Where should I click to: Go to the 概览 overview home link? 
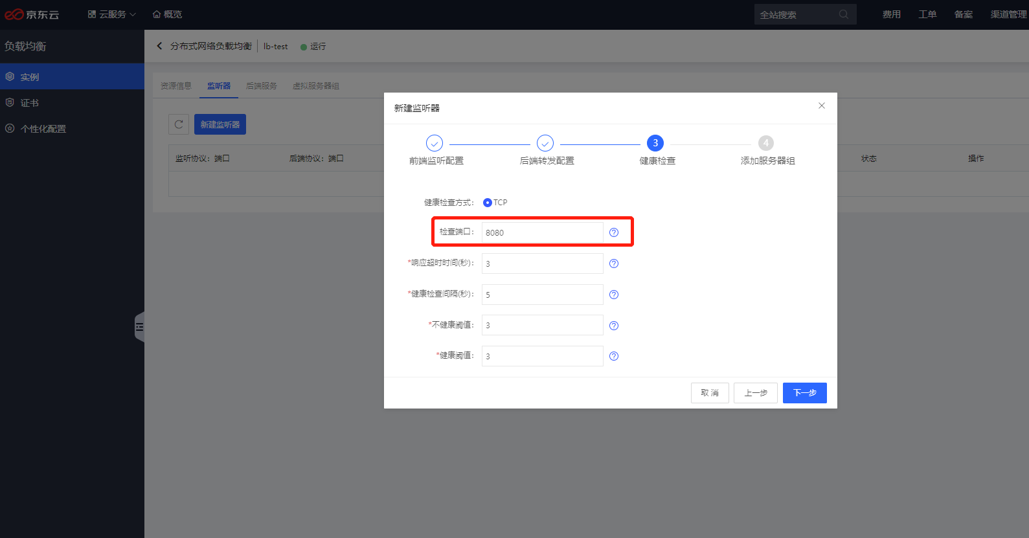coord(167,14)
